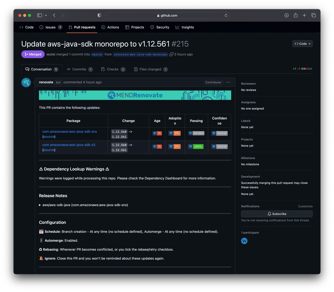The height and width of the screenshot is (292, 334).
Task: Open renovate/aws-java-sdk-monorepo branch link
Action: pyautogui.click(x=141, y=54)
